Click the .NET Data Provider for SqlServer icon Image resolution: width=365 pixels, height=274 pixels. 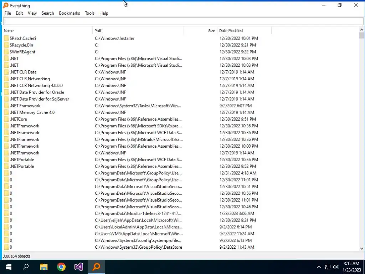tap(6, 99)
